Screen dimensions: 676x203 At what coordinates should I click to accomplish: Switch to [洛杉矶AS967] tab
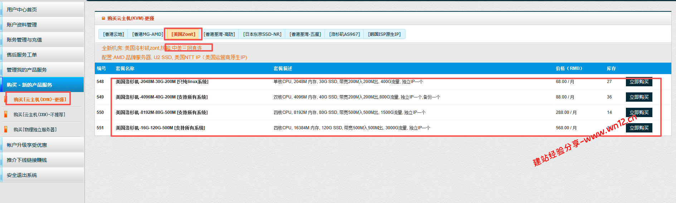click(344, 34)
